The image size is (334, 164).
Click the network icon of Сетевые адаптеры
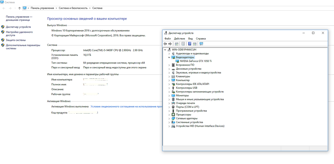(x=173, y=118)
